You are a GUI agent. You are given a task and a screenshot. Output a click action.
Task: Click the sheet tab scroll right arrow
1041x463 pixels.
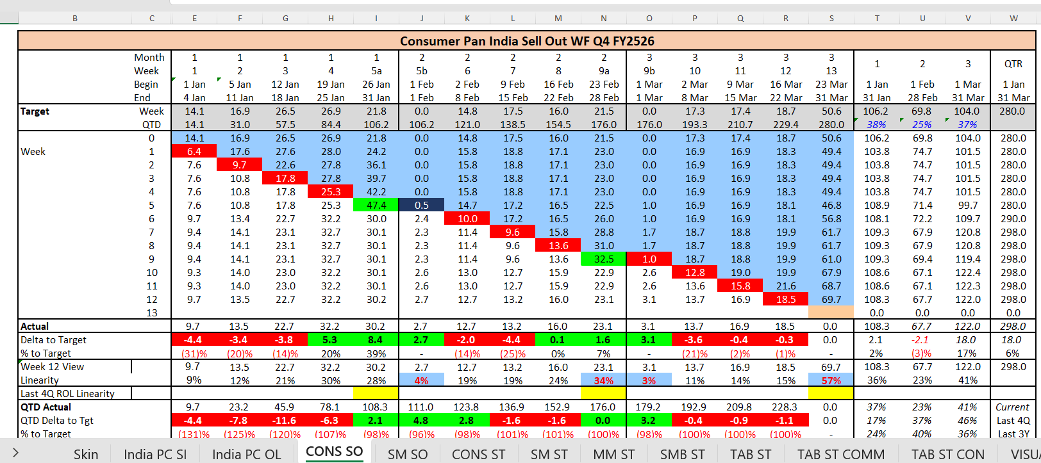point(15,453)
